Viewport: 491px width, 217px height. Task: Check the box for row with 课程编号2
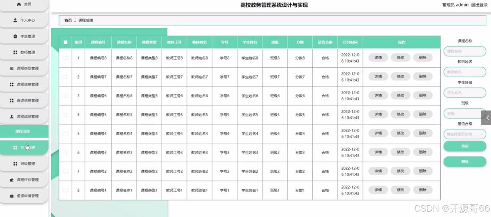(65, 171)
